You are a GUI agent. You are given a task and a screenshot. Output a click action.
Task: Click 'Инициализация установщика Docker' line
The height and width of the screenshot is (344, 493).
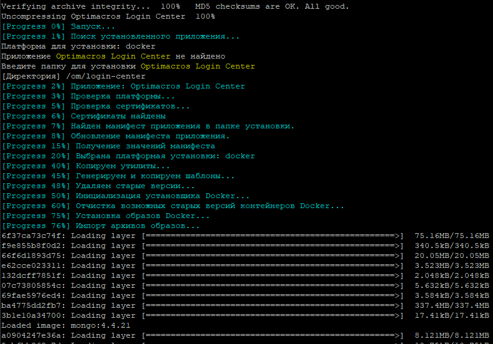tap(126, 196)
